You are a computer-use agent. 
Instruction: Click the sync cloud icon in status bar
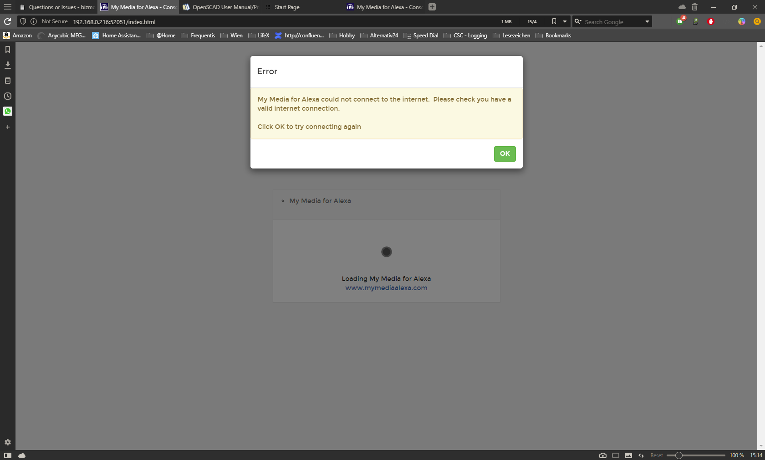pyautogui.click(x=22, y=455)
